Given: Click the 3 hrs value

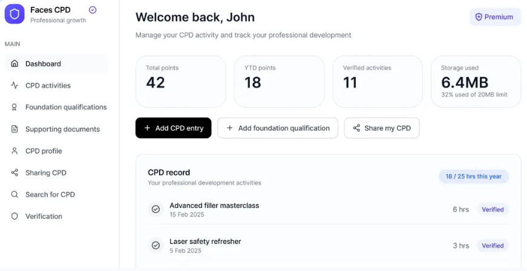Looking at the screenshot, I should point(461,246).
